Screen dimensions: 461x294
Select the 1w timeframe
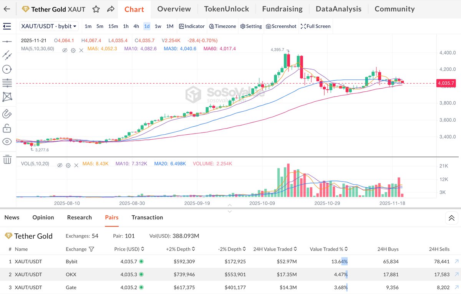(158, 26)
